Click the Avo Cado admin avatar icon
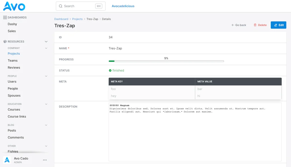 (x=7, y=160)
